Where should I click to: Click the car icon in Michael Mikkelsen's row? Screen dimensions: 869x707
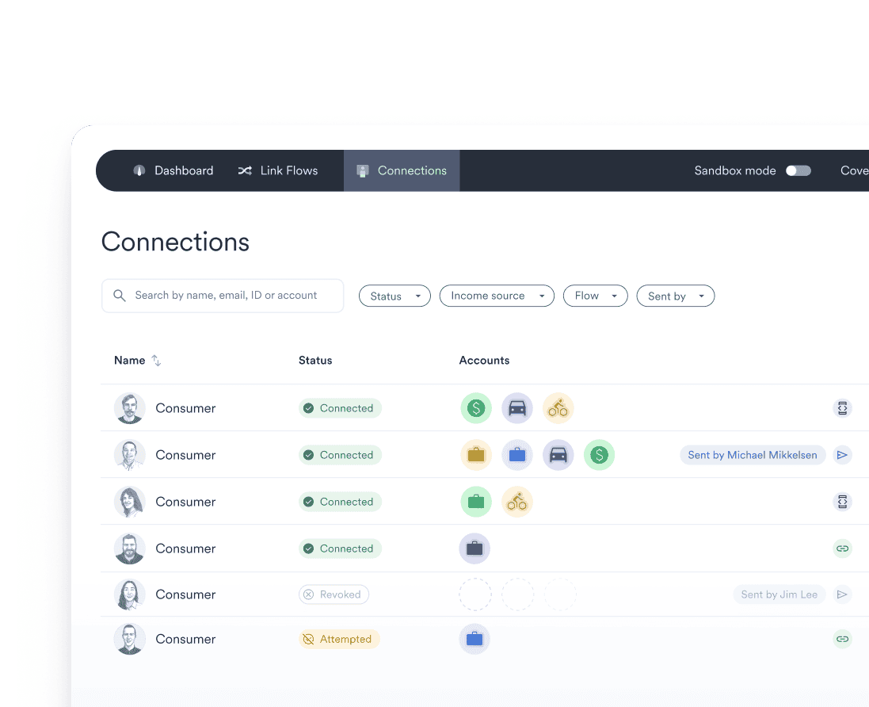(558, 455)
